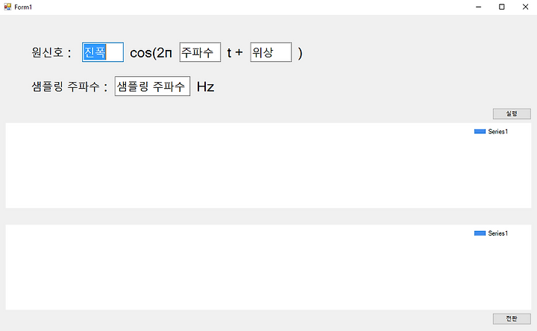Viewport: 537px width, 331px height.
Task: Focus the 진폭 amplitude text box
Action: click(103, 52)
